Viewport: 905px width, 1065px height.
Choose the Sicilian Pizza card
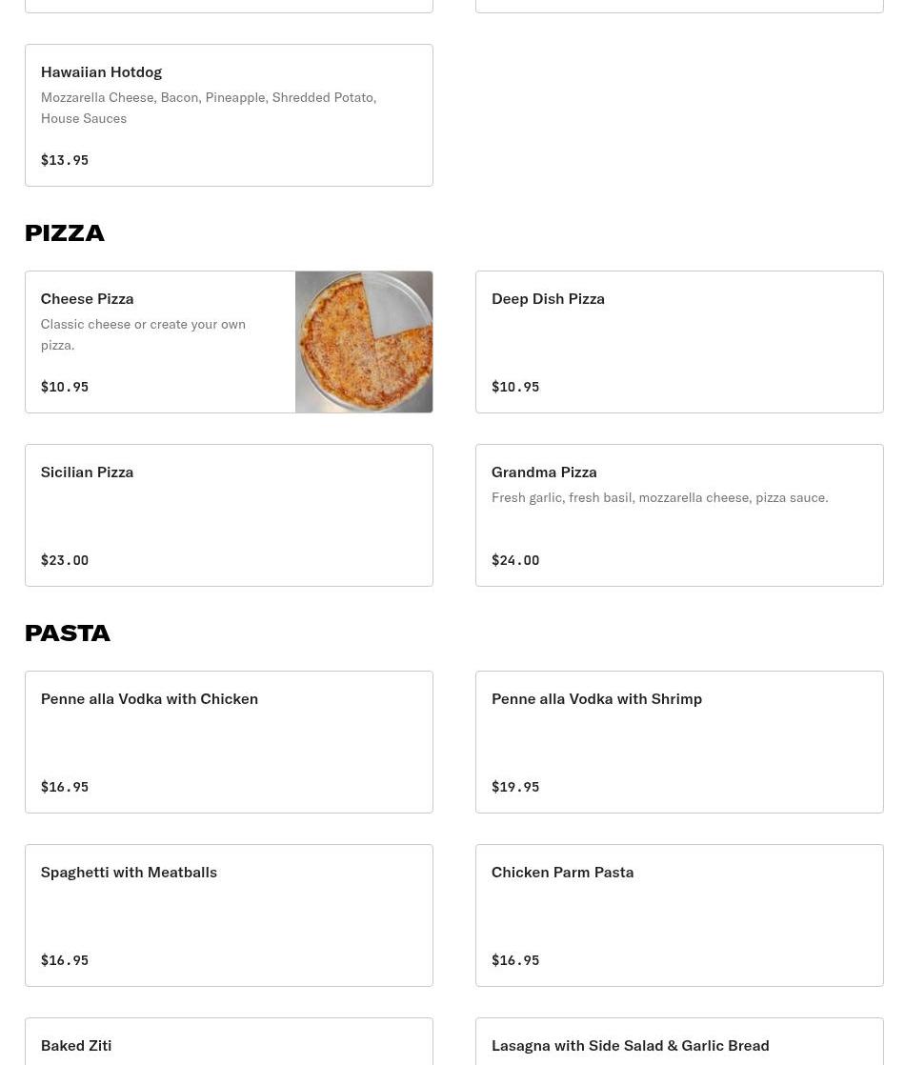tap(229, 515)
